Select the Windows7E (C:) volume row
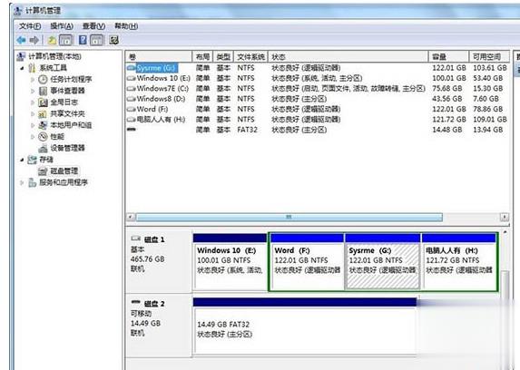This screenshot has width=520, height=370. [x=317, y=89]
